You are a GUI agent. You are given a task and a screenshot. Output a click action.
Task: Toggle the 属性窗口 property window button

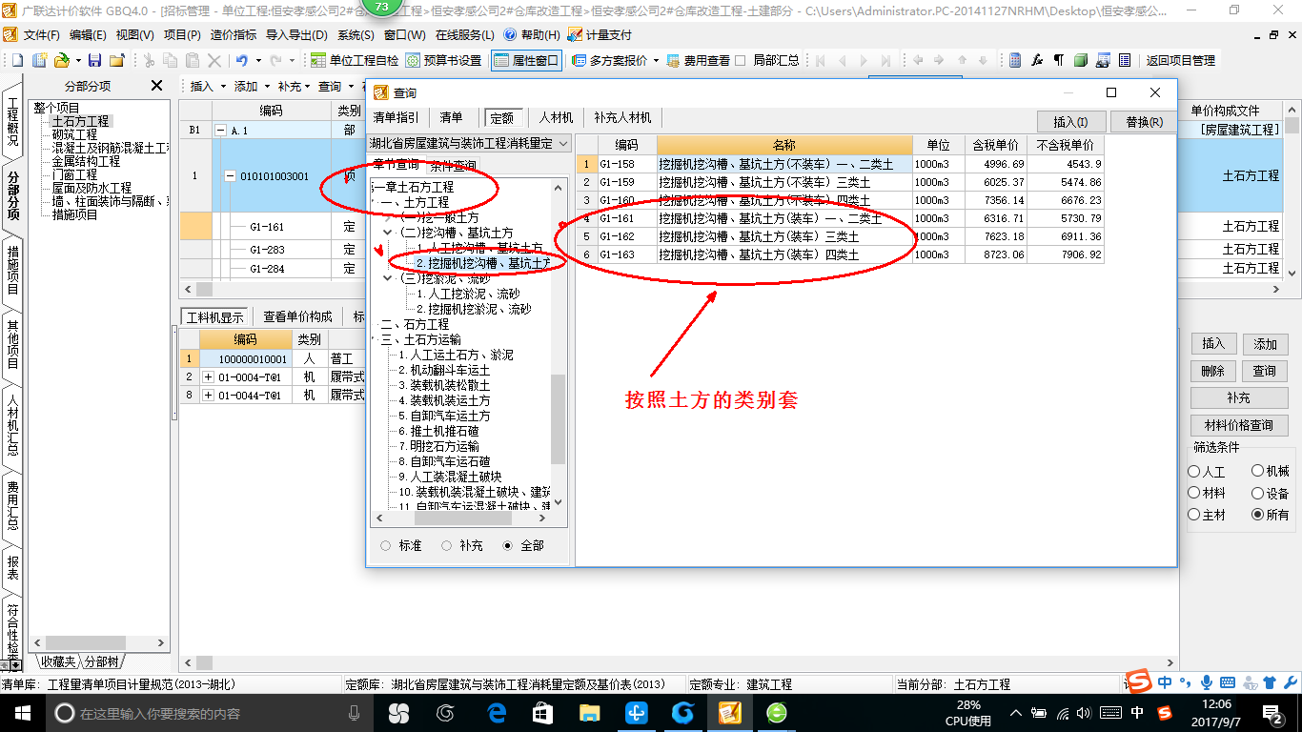pos(527,60)
